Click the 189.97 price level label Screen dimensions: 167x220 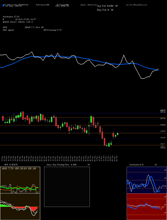click(x=163, y=131)
